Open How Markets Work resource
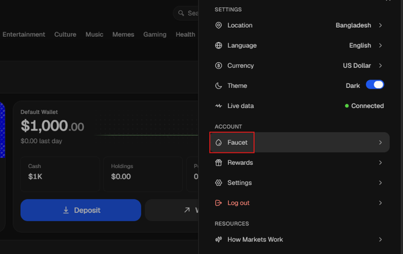The image size is (403, 254). pyautogui.click(x=299, y=240)
